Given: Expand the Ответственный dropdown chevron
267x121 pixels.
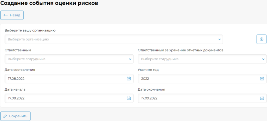Looking at the screenshot, I should click(x=130, y=59).
